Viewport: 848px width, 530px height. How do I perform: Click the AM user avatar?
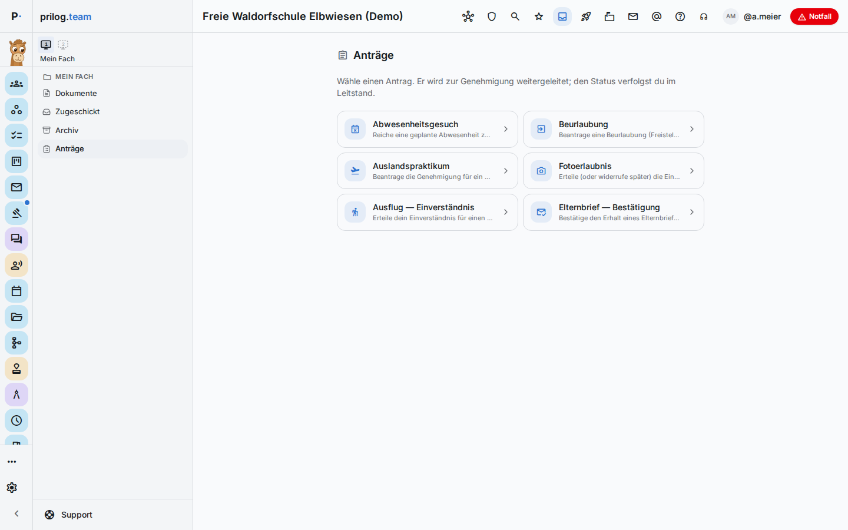pyautogui.click(x=731, y=16)
